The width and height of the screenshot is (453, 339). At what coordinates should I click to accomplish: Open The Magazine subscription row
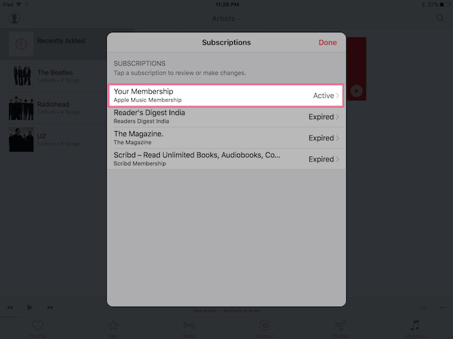pyautogui.click(x=226, y=138)
